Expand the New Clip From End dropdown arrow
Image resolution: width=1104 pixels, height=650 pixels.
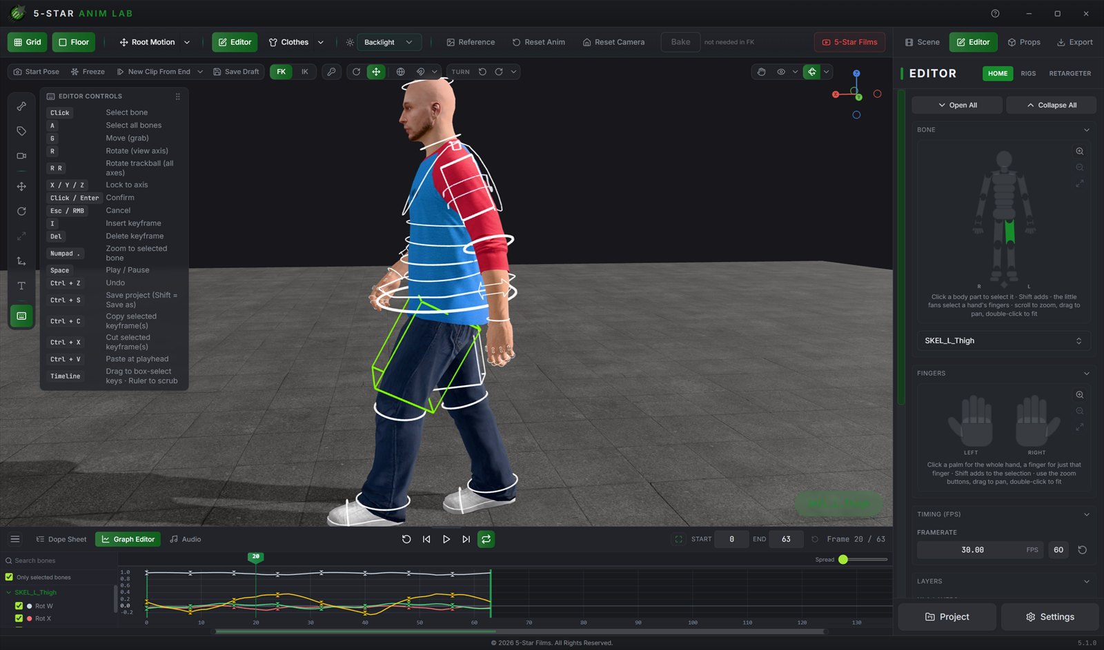(200, 72)
